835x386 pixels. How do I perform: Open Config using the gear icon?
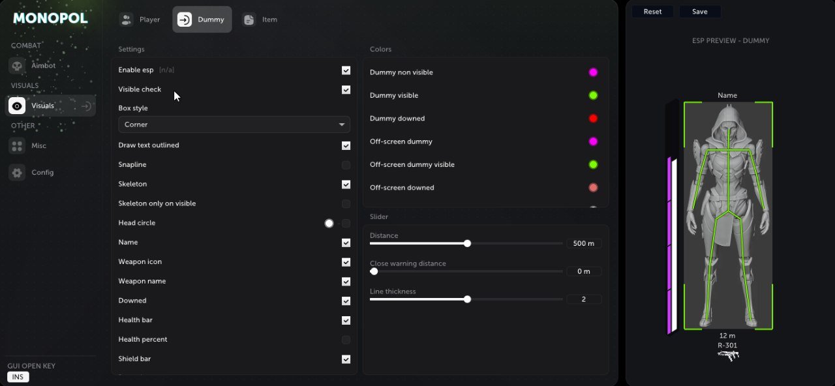point(17,173)
